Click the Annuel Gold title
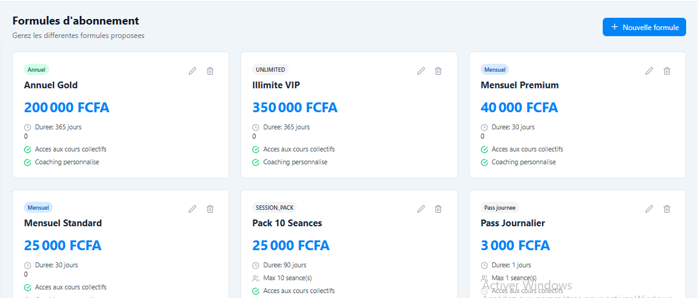The image size is (699, 298). pos(51,85)
